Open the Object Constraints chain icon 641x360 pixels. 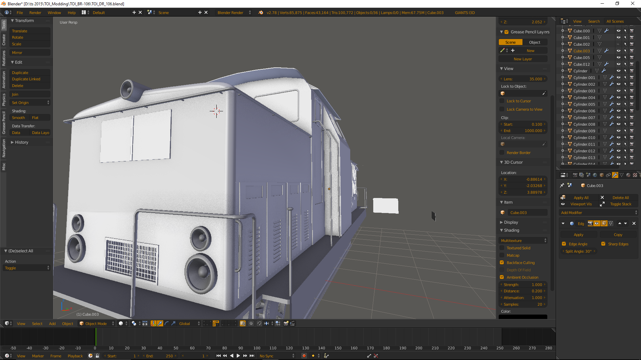[608, 175]
